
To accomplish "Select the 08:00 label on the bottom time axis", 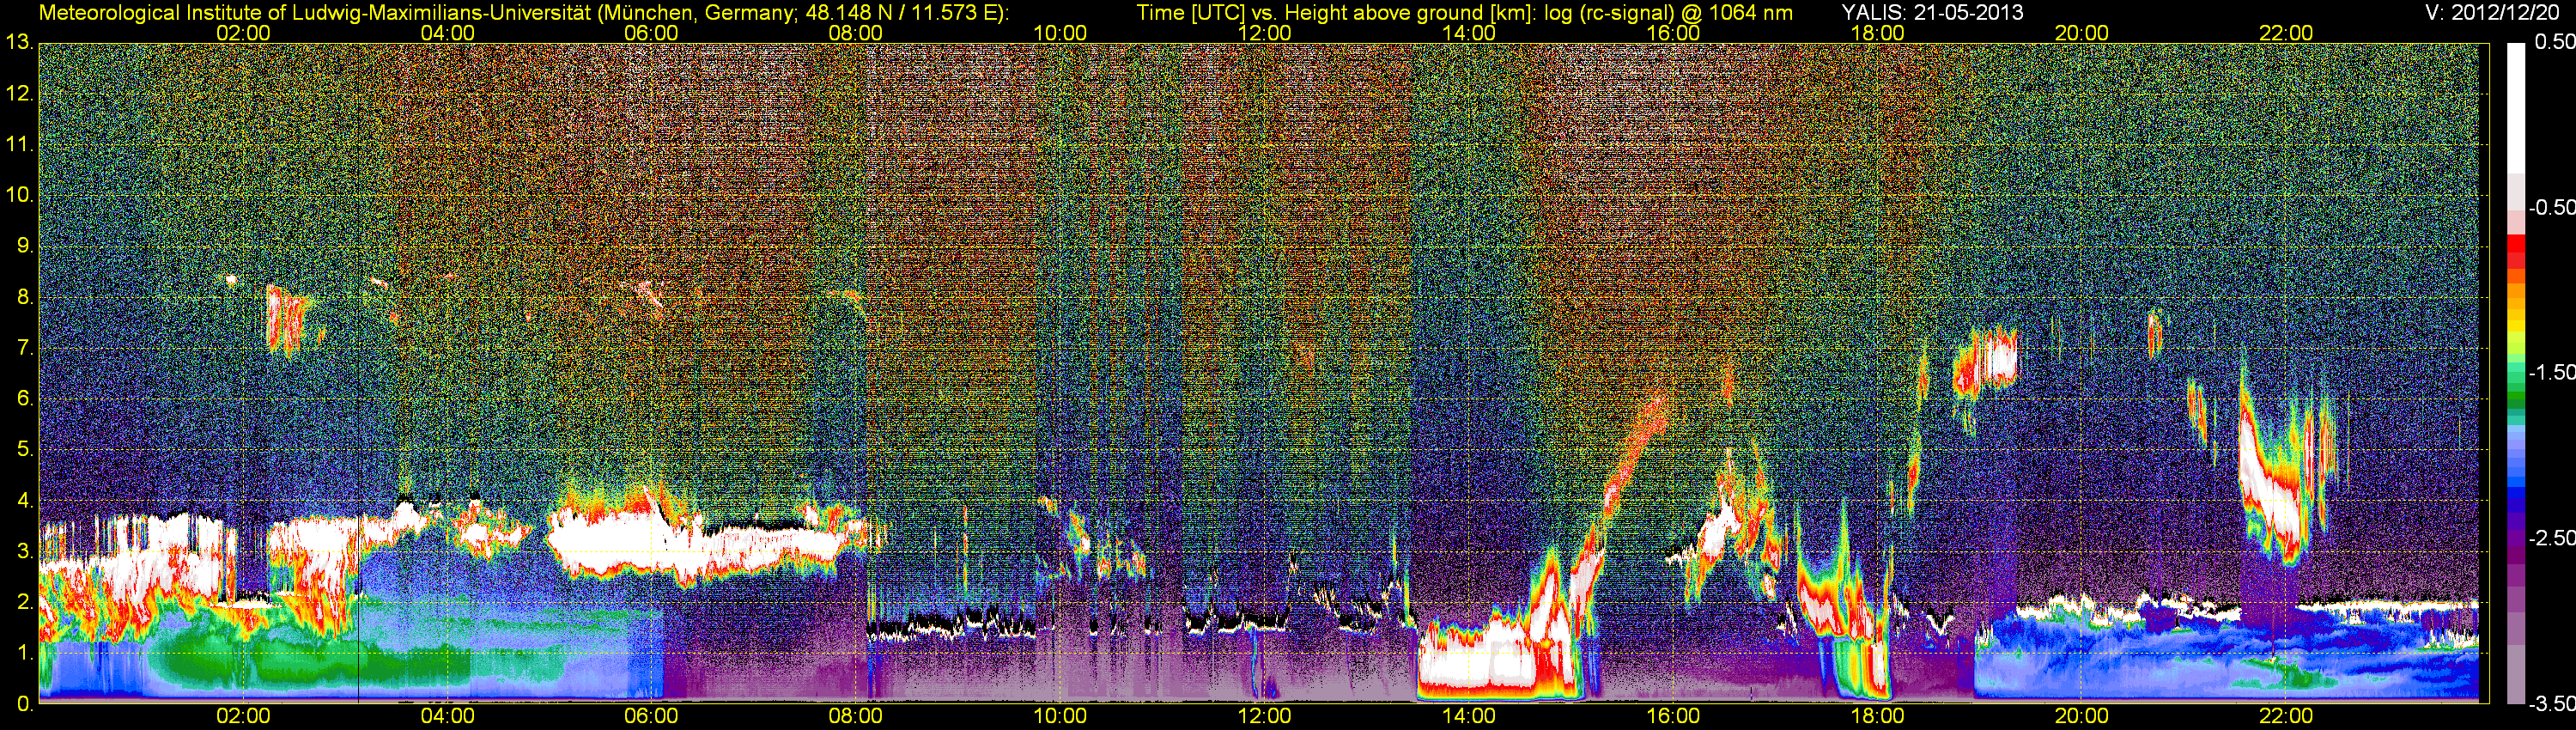I will point(856,716).
